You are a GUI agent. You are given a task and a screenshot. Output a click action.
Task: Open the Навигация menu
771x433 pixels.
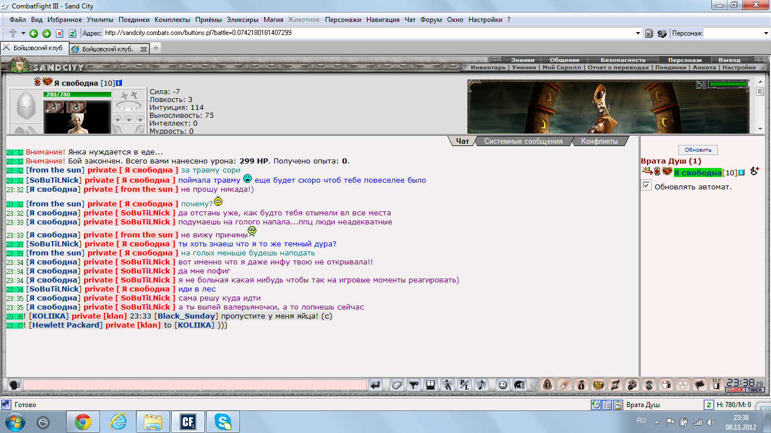pyautogui.click(x=383, y=20)
